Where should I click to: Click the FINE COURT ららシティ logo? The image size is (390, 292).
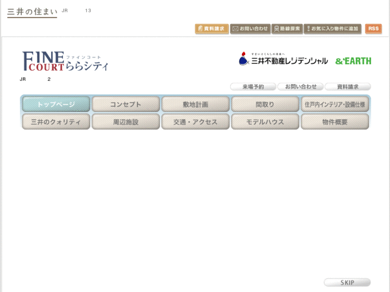click(65, 61)
